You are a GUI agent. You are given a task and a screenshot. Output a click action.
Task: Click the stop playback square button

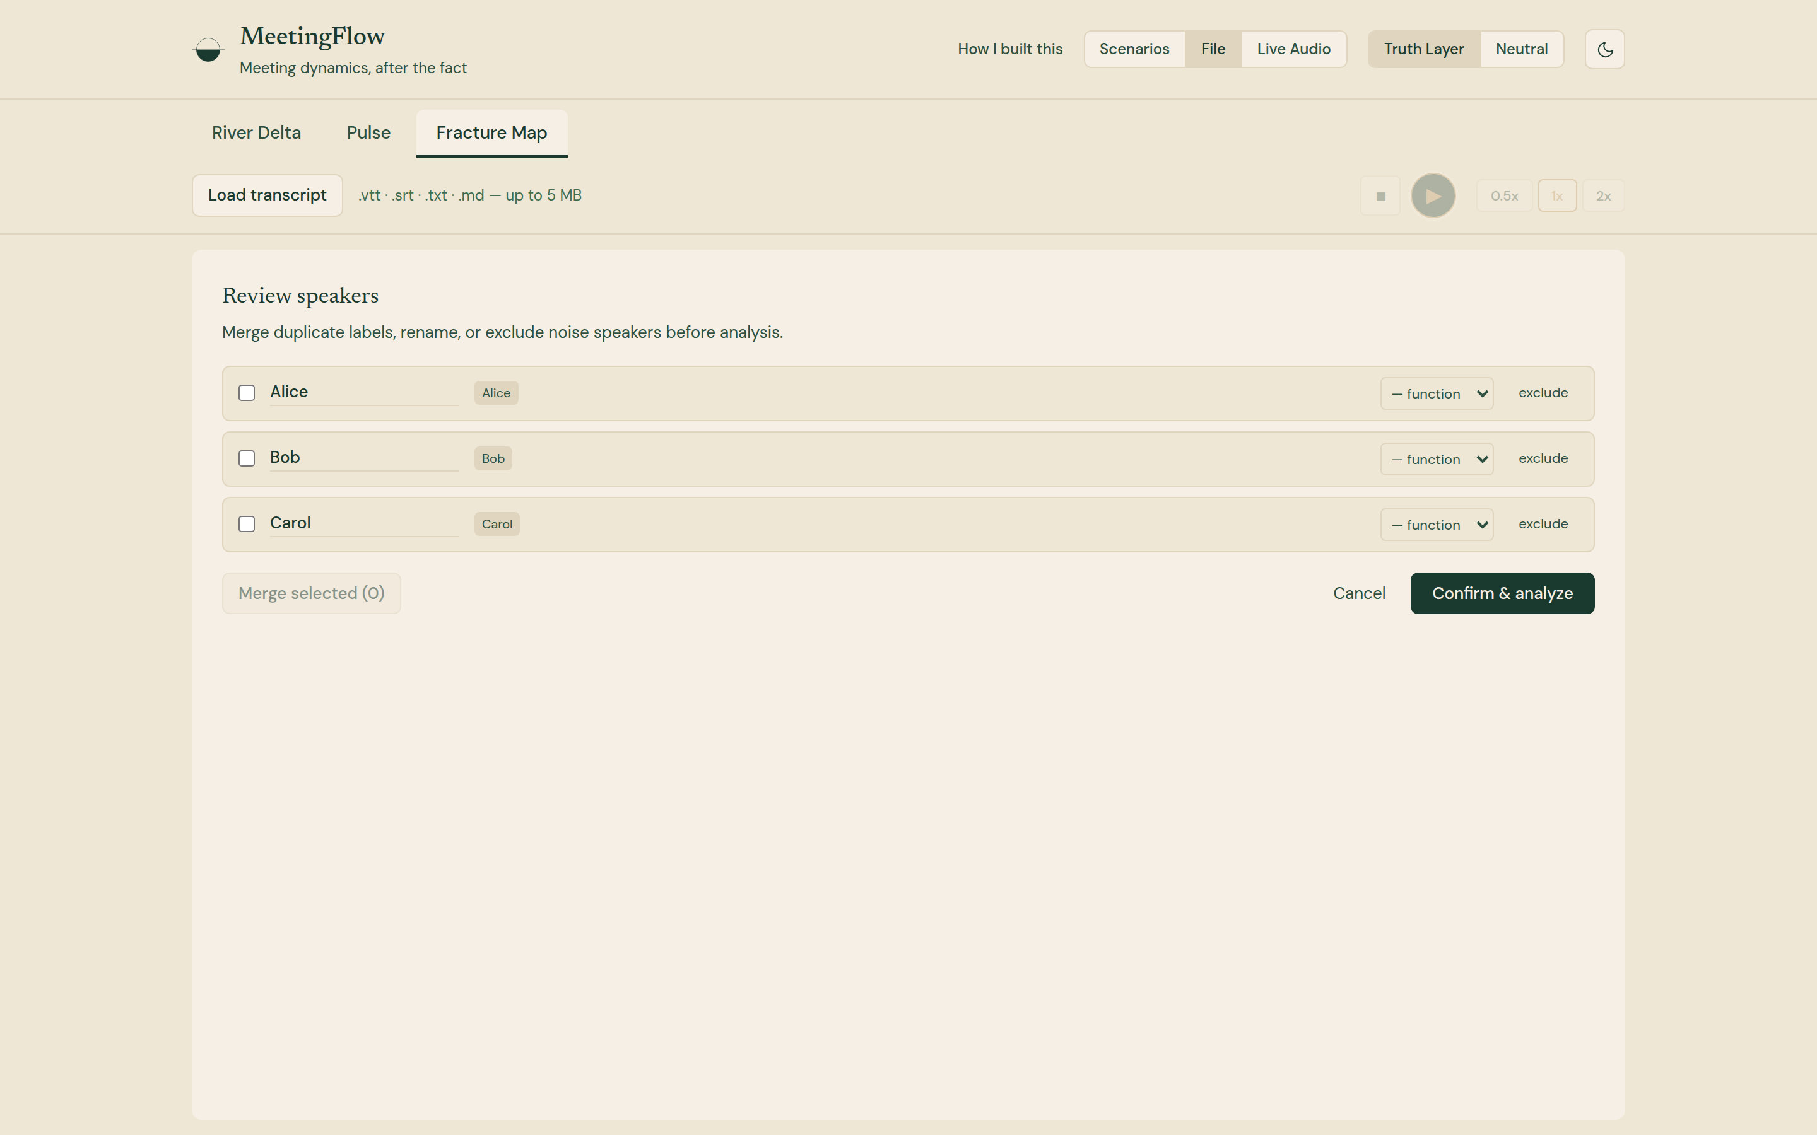coord(1380,196)
